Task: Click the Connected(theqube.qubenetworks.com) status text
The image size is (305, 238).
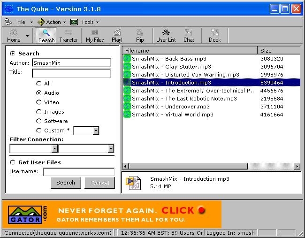Action: click(x=58, y=233)
